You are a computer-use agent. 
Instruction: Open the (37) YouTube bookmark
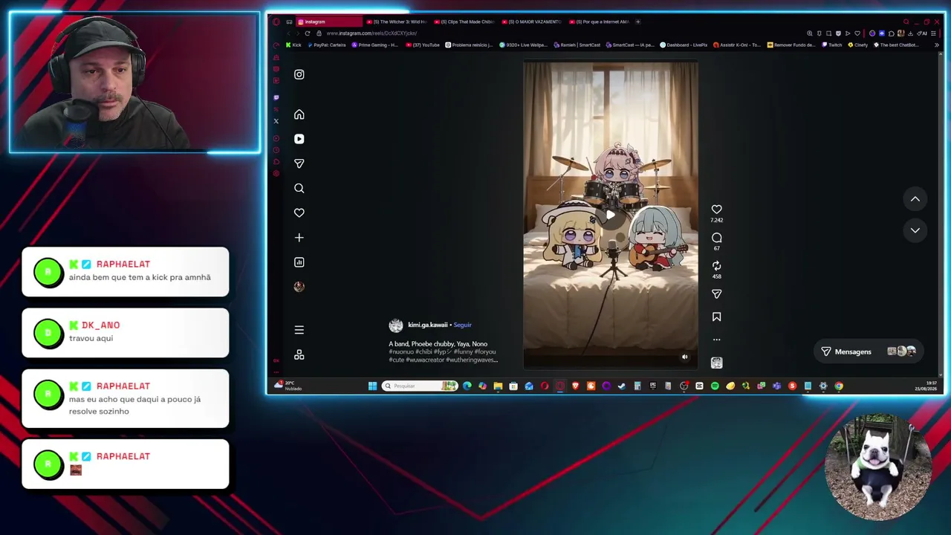pos(421,45)
